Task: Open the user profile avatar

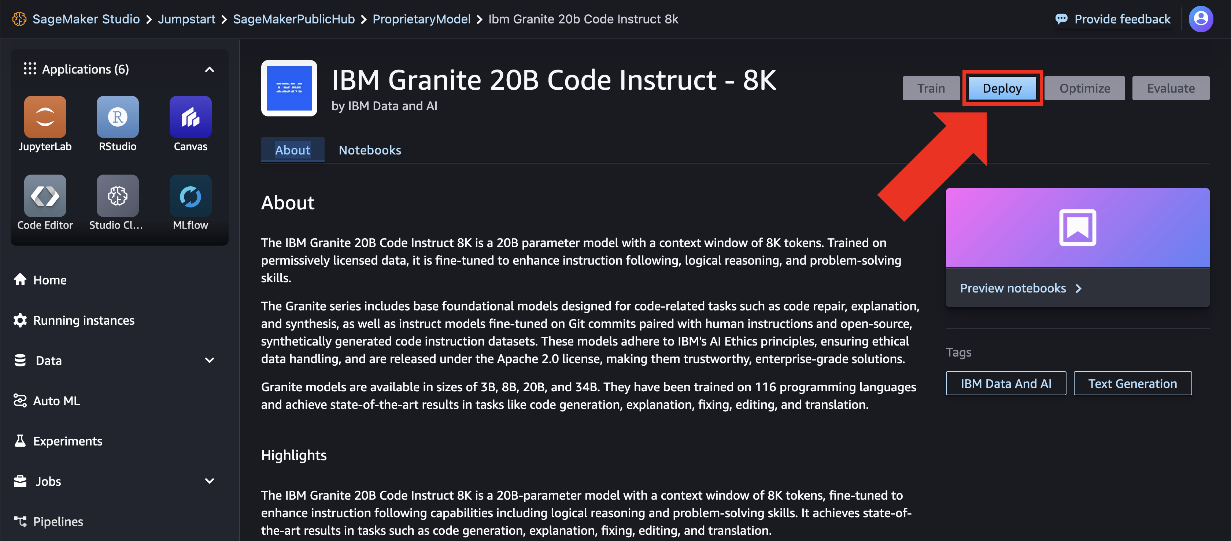Action: (1201, 19)
